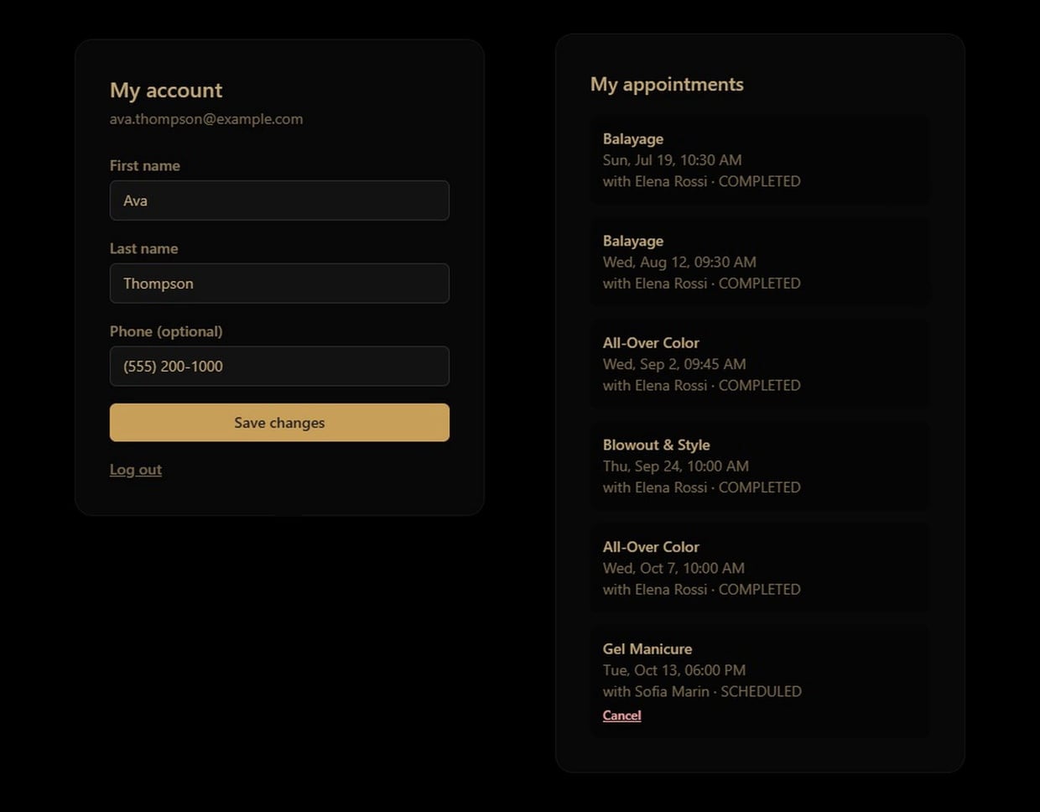Click the Wed, Oct 7, 10:00 AM date
The image size is (1040, 812).
673,568
